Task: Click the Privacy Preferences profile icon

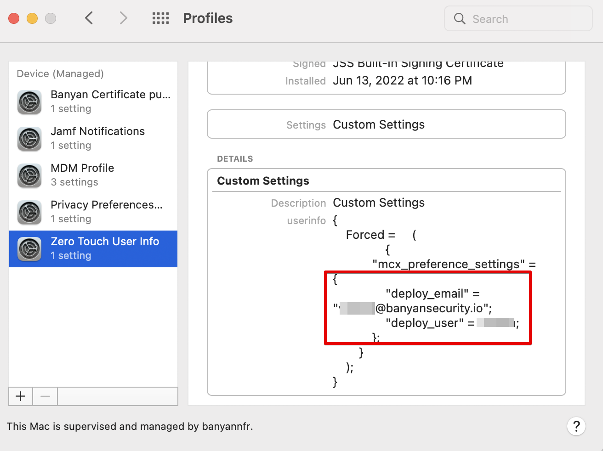Action: point(29,212)
